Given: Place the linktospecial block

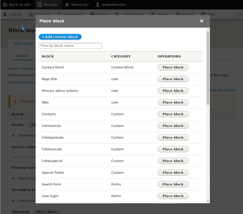Looking at the screenshot, I should coord(173,161).
